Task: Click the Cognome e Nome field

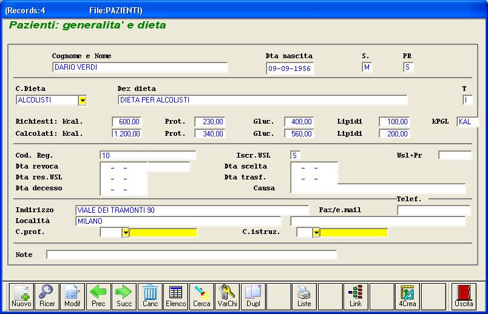Action: click(x=140, y=67)
